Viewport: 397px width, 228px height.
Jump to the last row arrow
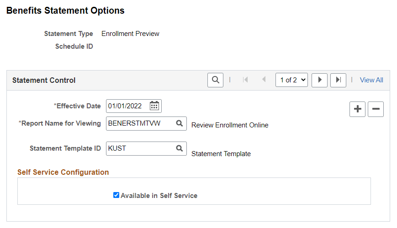tap(338, 80)
